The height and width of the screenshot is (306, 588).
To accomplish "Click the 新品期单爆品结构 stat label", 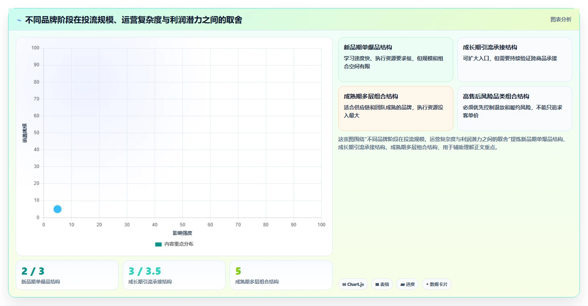I will [x=41, y=282].
